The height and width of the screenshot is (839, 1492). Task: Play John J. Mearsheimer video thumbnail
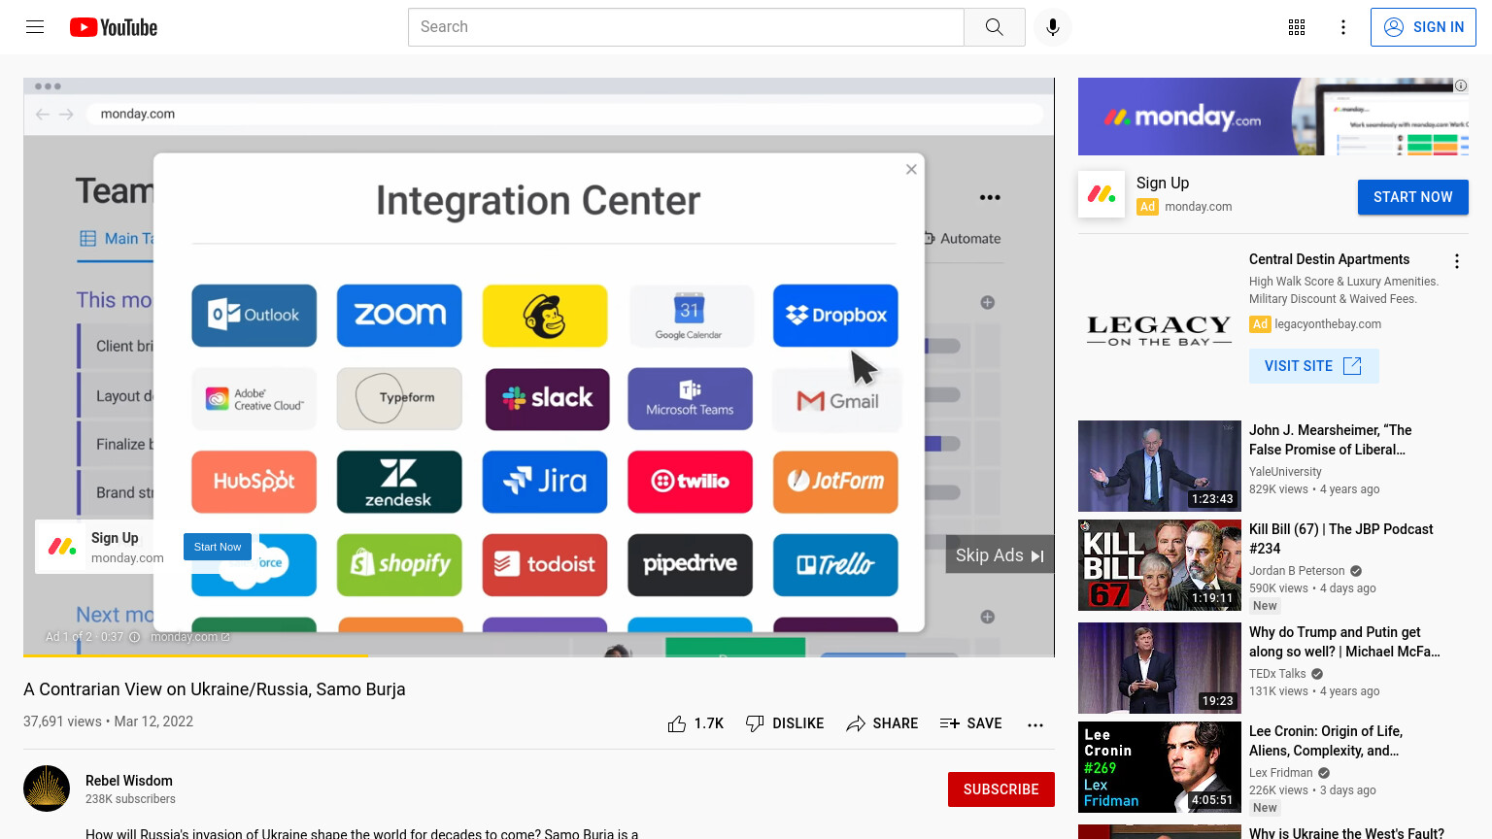pos(1160,466)
